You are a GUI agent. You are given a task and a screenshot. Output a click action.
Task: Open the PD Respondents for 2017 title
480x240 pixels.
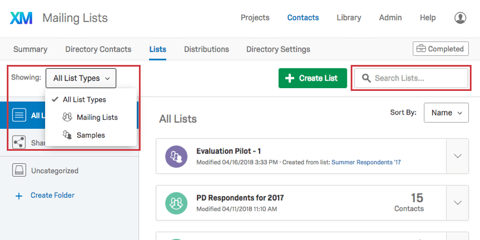[x=240, y=198]
